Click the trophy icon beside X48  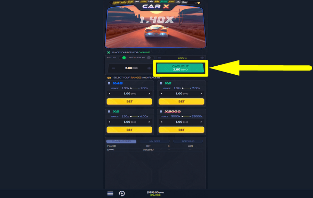click(x=109, y=83)
